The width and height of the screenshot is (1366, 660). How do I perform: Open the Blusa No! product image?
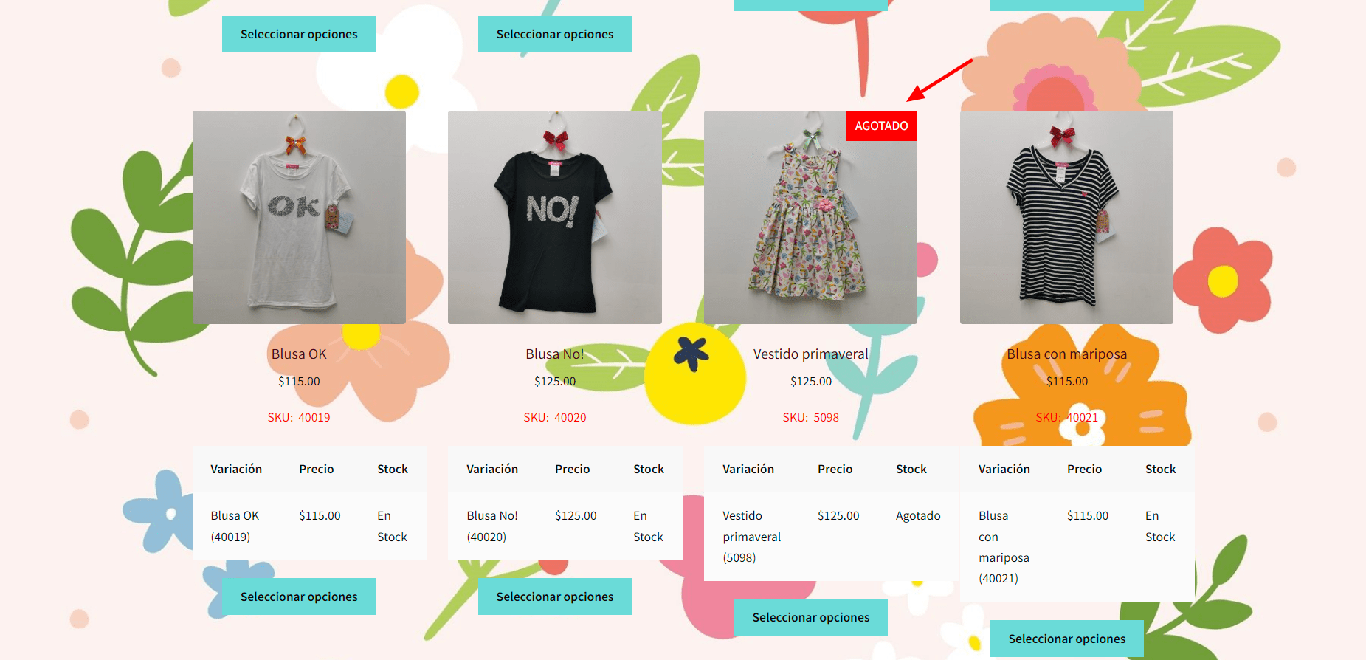555,217
